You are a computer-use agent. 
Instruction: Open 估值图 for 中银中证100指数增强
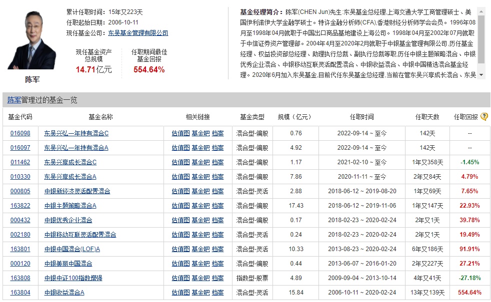180,278
